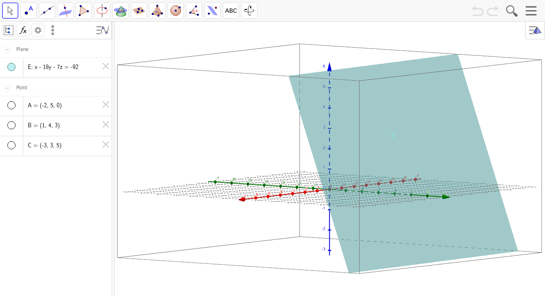Select the definition C = (-3, 3, 5)
Screen dimensions: 545x297
[x=45, y=145]
